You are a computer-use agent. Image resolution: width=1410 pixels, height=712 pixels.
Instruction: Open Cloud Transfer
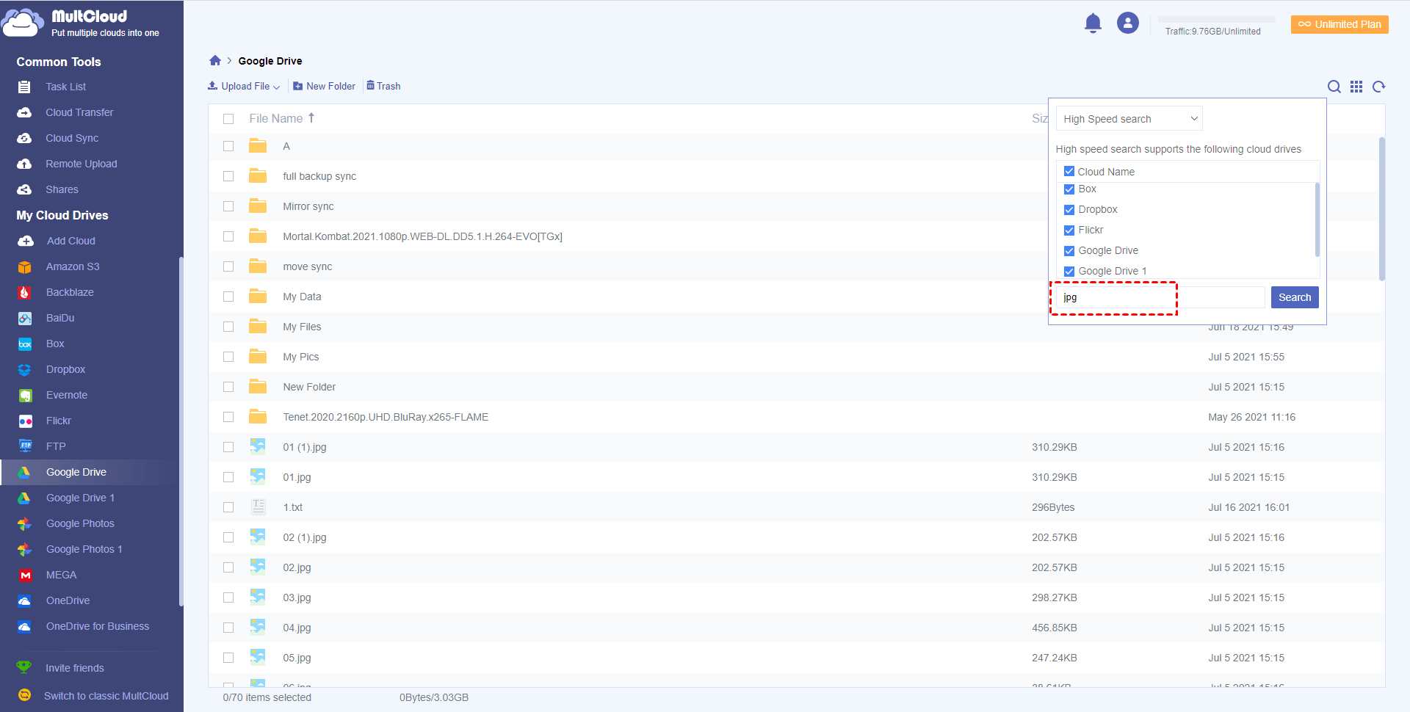pyautogui.click(x=79, y=112)
